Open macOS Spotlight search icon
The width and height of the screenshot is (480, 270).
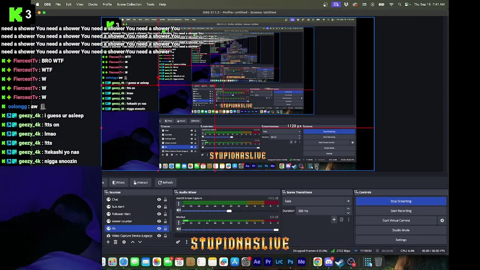[400, 4]
